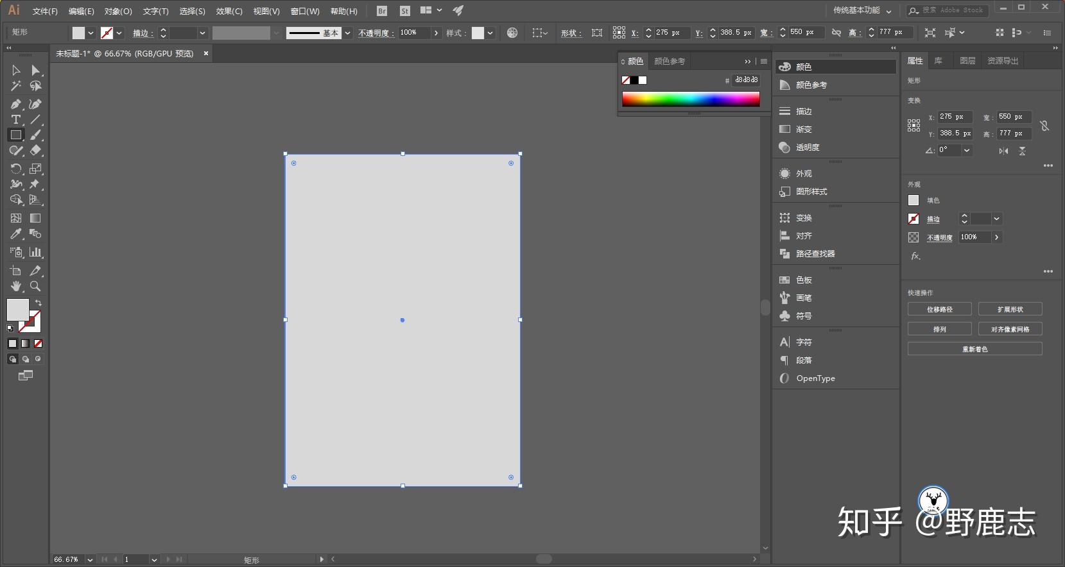Toggle constrain width and height proportions link
Screen dimensions: 1065x567
pyautogui.click(x=1044, y=126)
